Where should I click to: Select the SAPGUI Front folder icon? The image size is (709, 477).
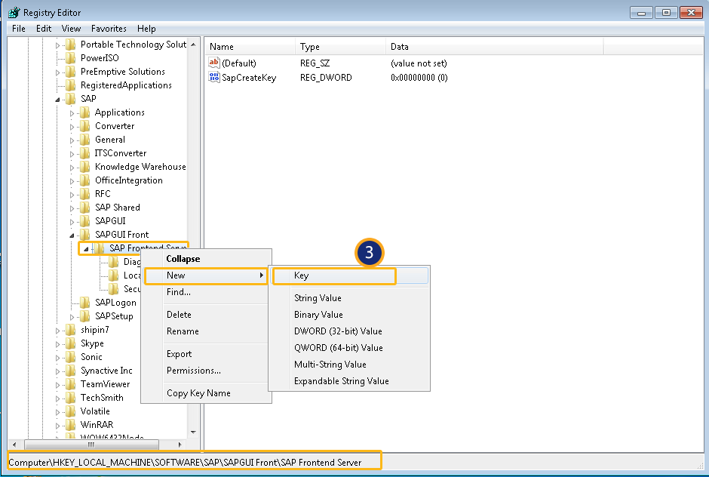(x=85, y=235)
